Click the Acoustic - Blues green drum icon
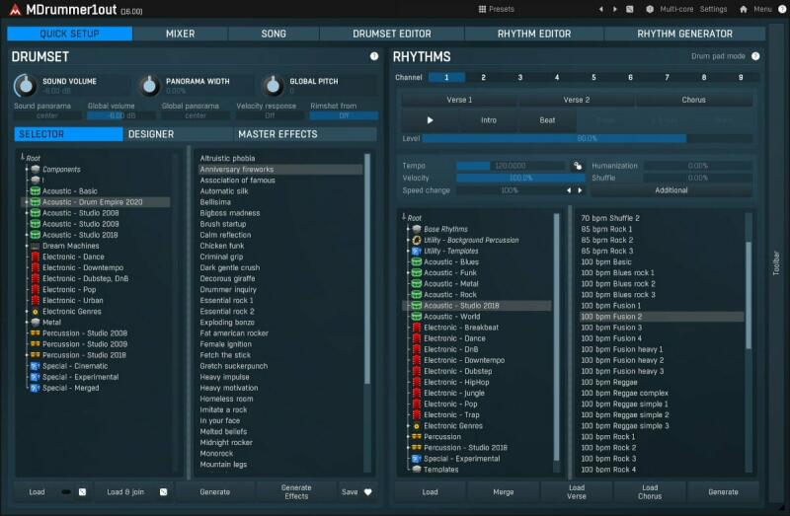Viewport: 790px width, 516px height. (417, 261)
